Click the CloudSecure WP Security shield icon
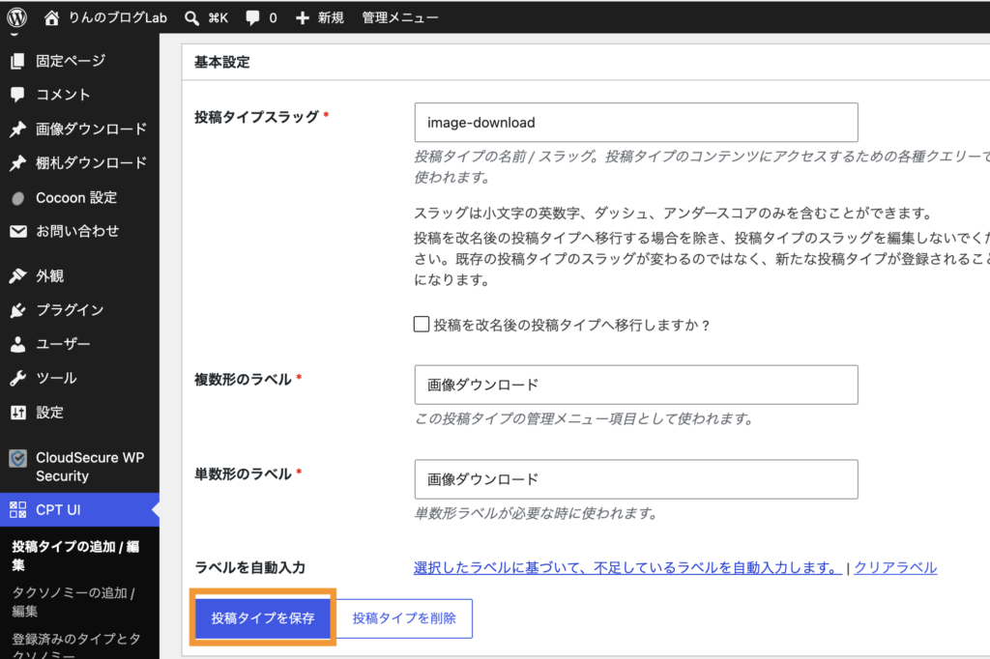The image size is (990, 659). coord(17,458)
